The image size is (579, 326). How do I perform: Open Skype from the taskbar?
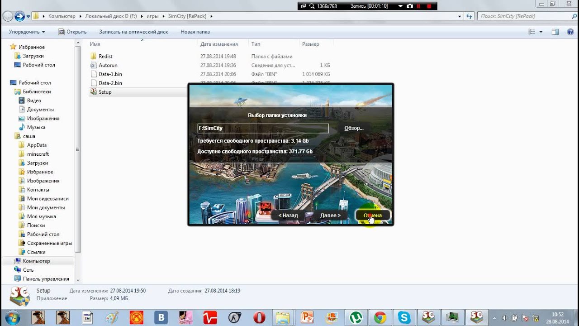click(404, 317)
